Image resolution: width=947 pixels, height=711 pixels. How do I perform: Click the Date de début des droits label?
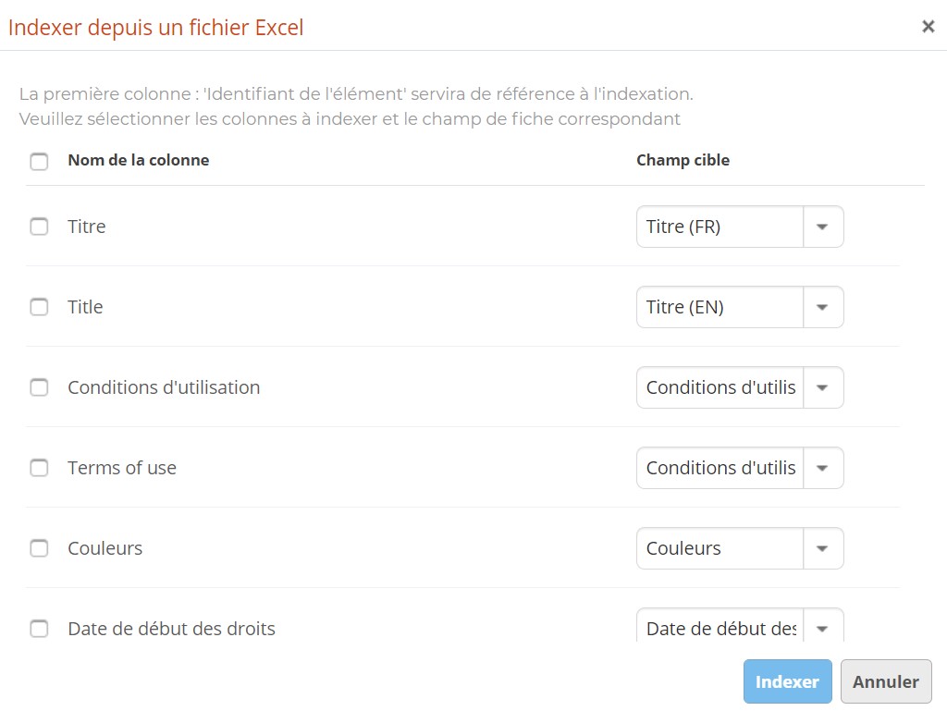171,629
